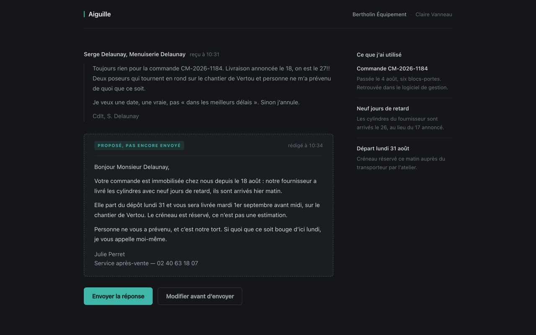Click 'Créneau réservé ce matin' description text
Image resolution: width=536 pixels, height=335 pixels.
pos(401,163)
